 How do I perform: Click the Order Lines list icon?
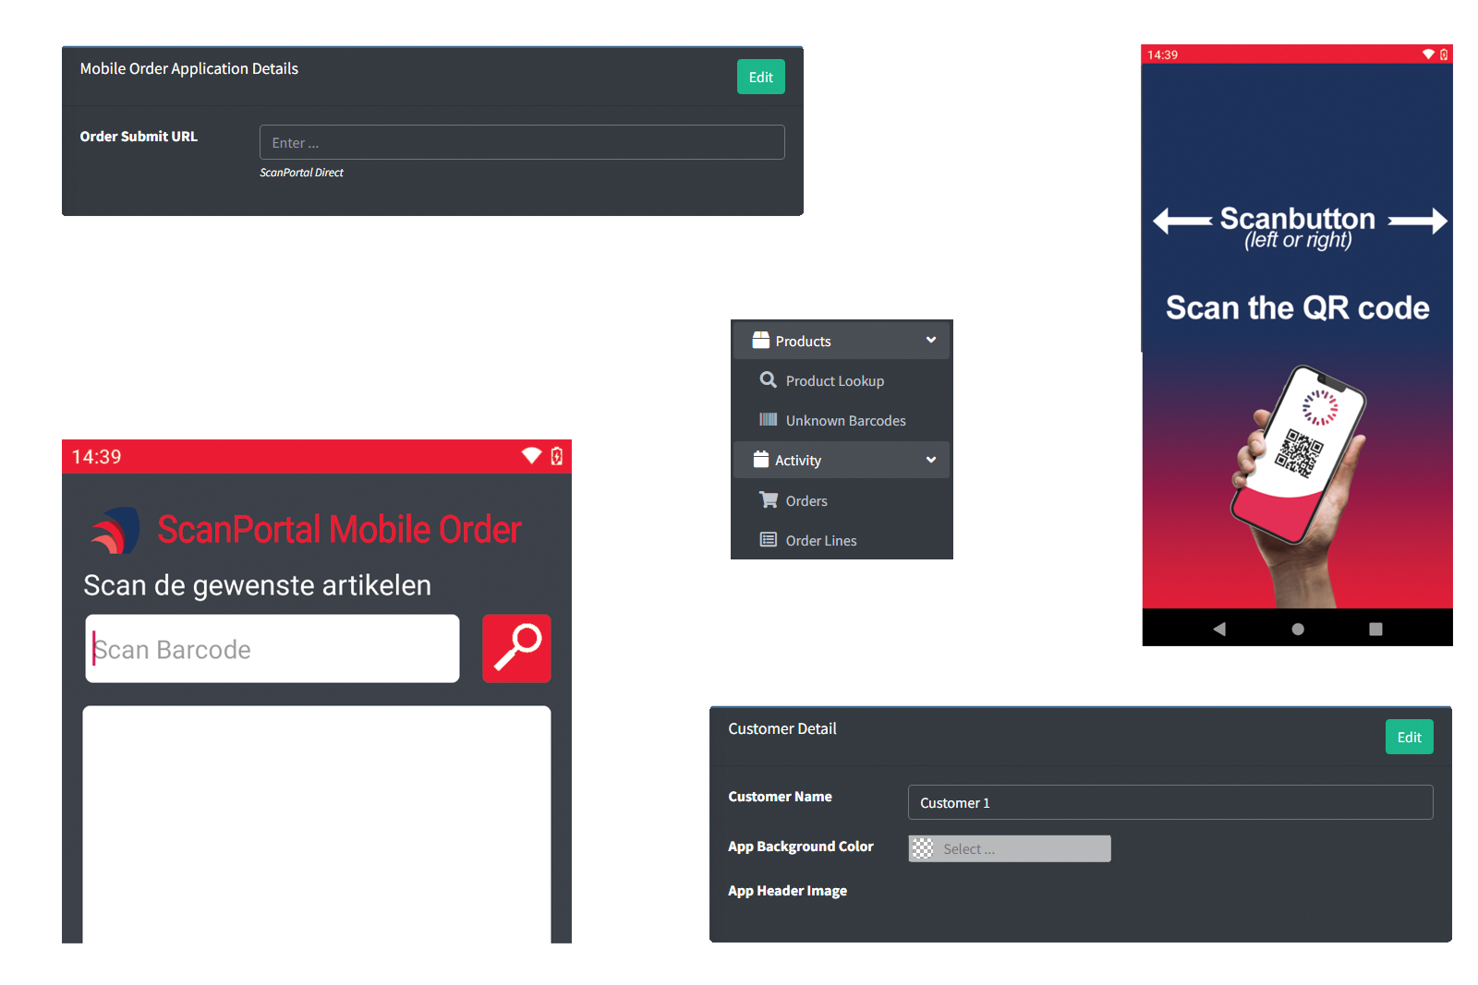[x=768, y=540]
